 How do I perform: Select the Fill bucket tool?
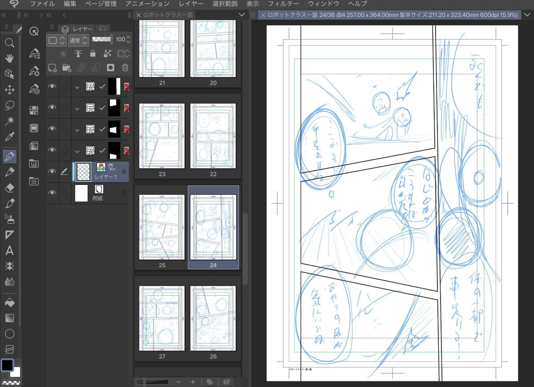9,303
